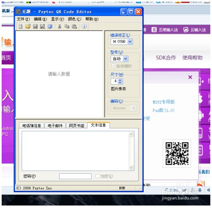212x208 pixels.
Task: Toggle the 加密(E) encryption checkbox
Action: pos(98,176)
